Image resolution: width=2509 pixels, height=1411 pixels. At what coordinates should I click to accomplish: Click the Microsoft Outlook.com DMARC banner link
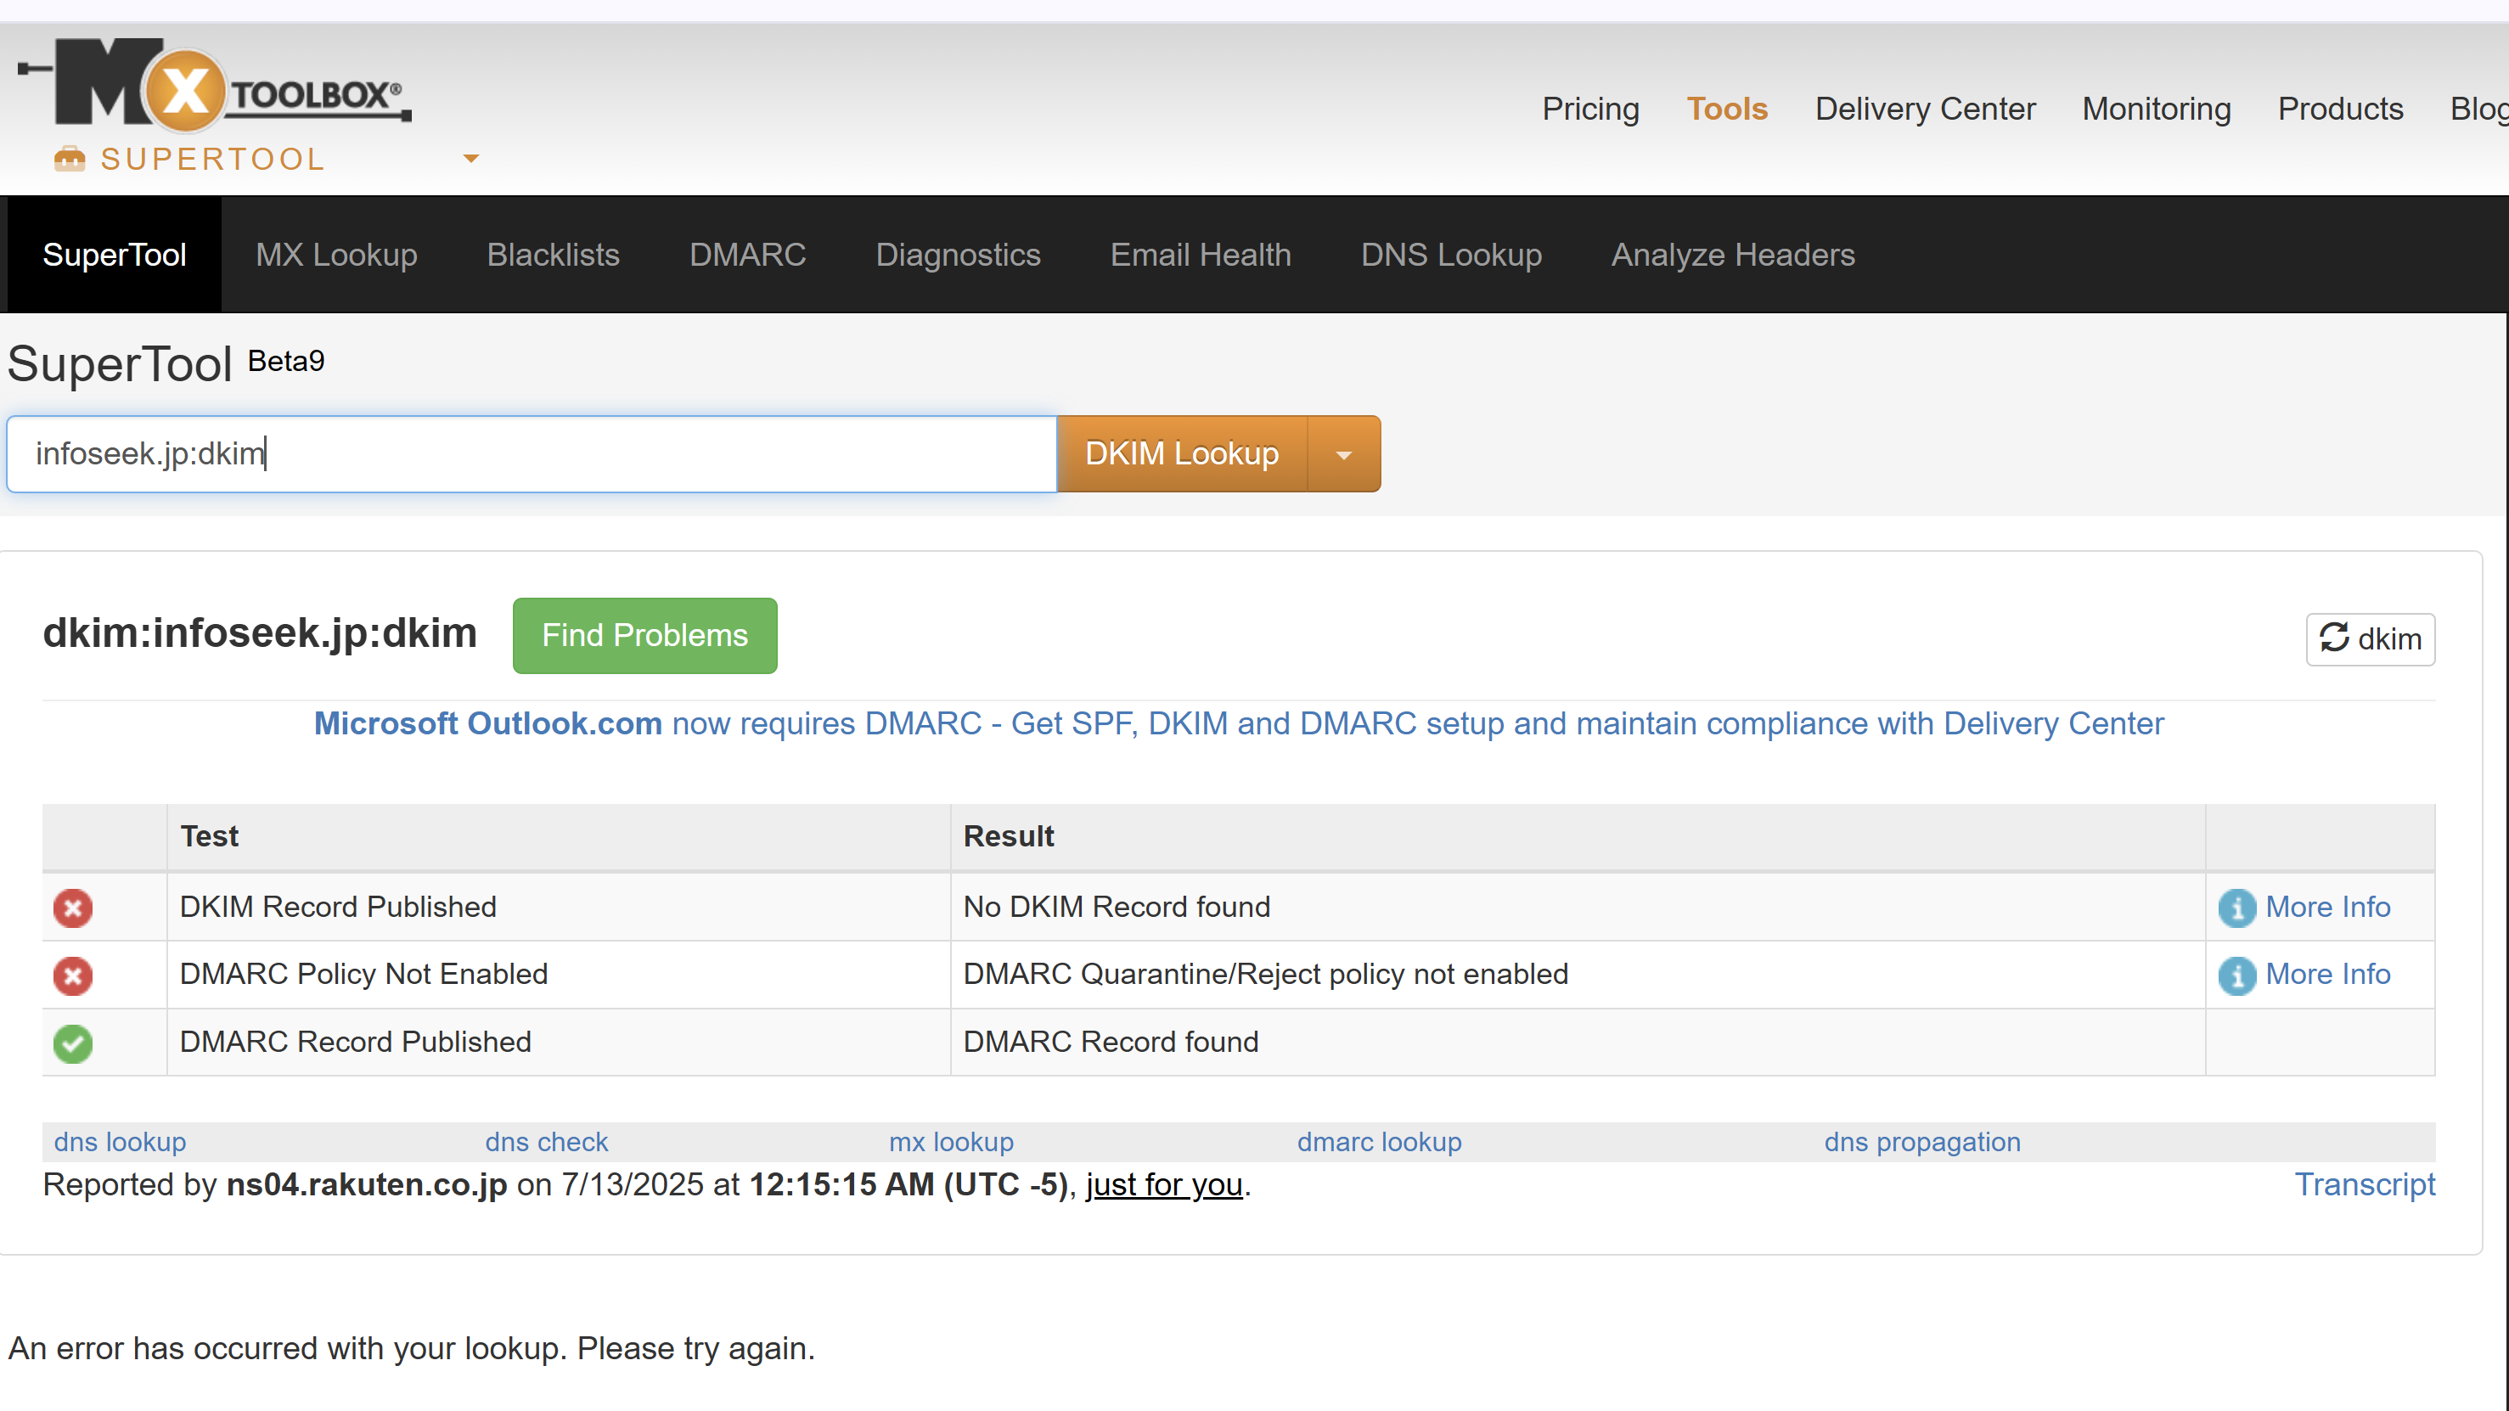click(x=1237, y=723)
